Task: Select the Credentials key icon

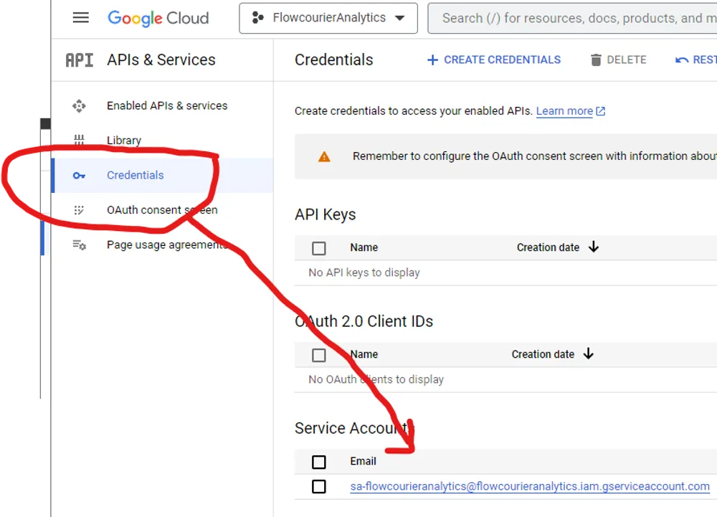Action: click(x=79, y=175)
